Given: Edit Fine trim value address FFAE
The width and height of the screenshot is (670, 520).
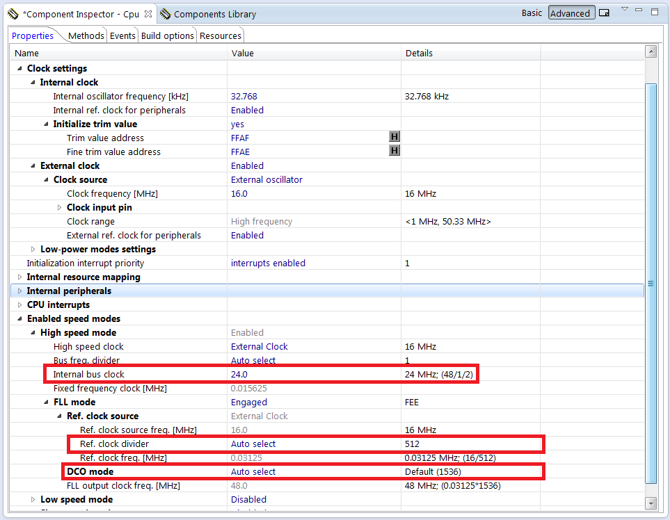Looking at the screenshot, I should click(240, 152).
